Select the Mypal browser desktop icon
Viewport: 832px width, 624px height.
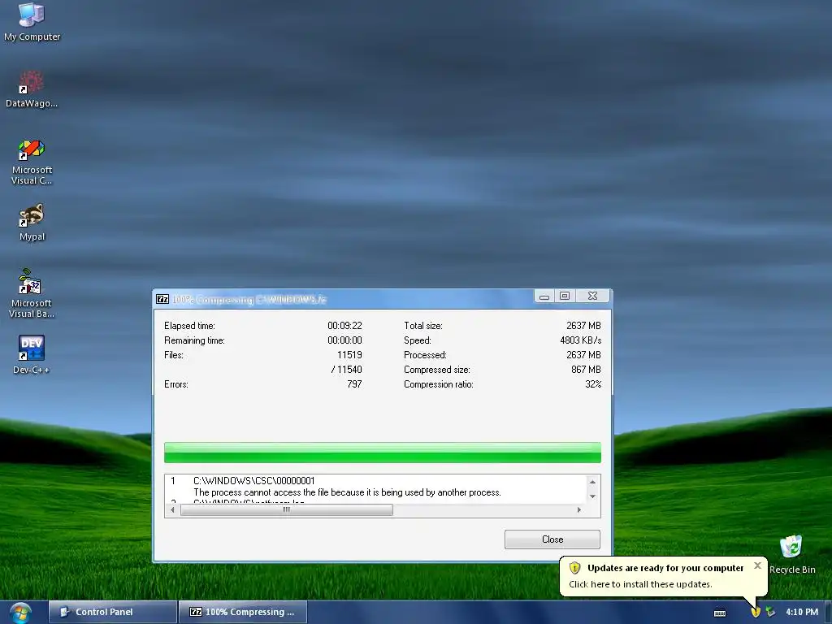pos(32,223)
